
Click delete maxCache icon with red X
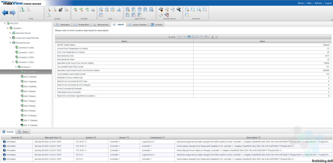pyautogui.click(x=205, y=9)
